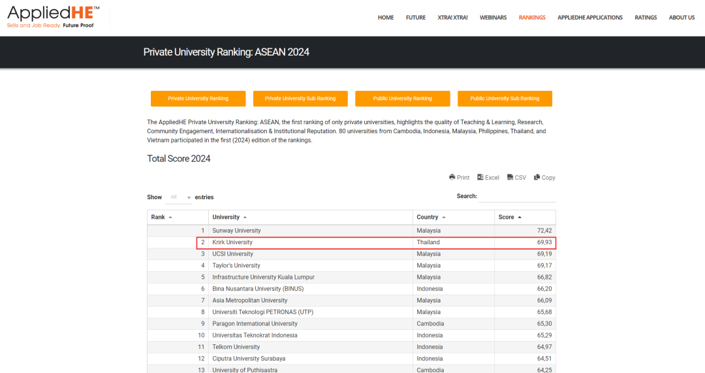Image resolution: width=705 pixels, height=373 pixels.
Task: Sort the table by University column
Action: coord(310,217)
